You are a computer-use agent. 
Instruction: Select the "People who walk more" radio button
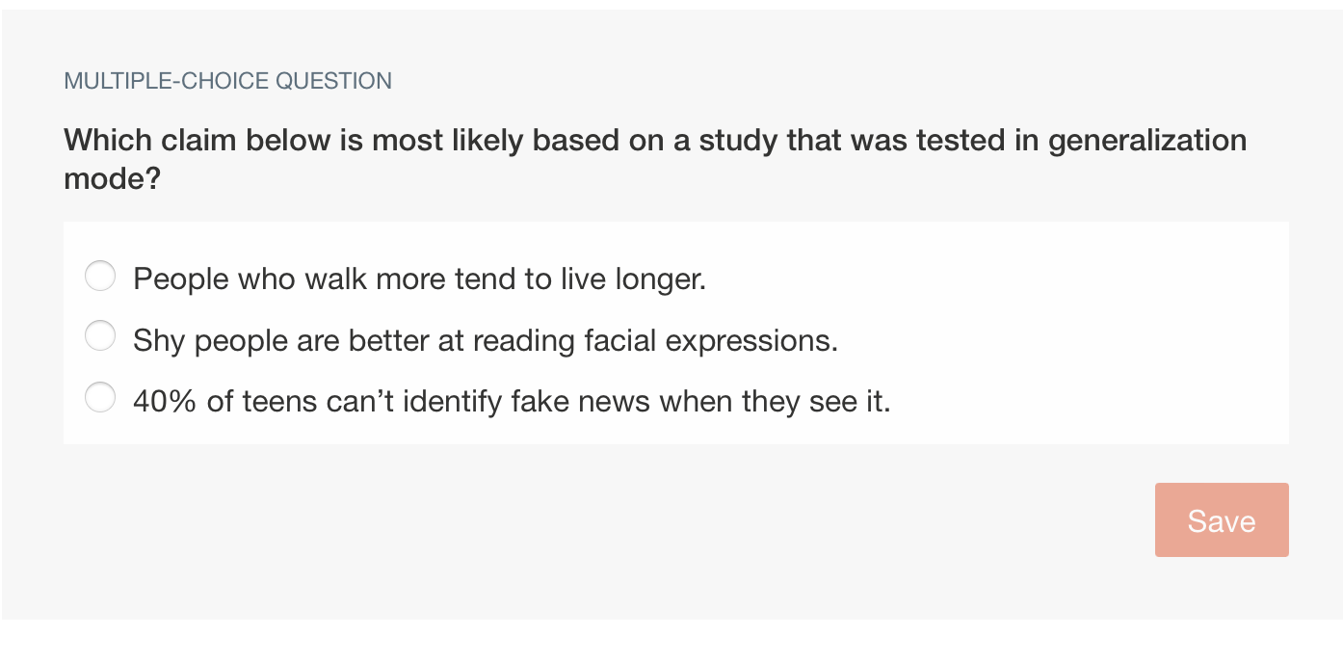tap(100, 276)
